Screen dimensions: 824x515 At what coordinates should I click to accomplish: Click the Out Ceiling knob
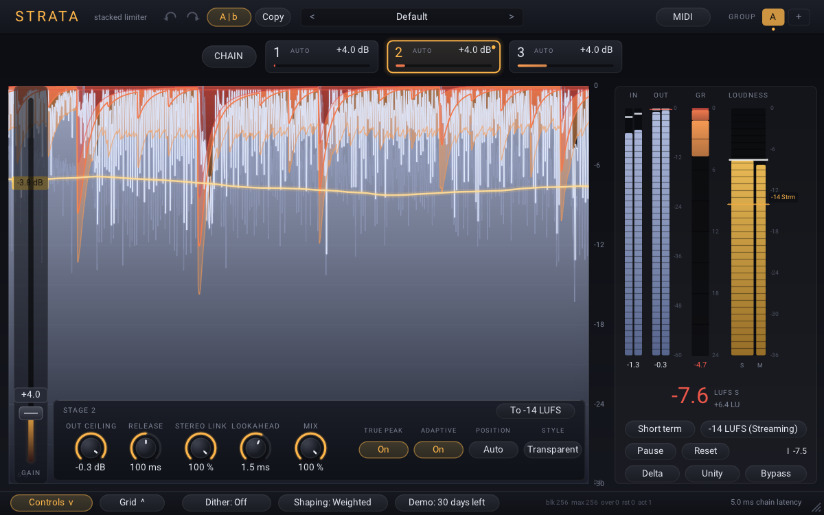91,448
